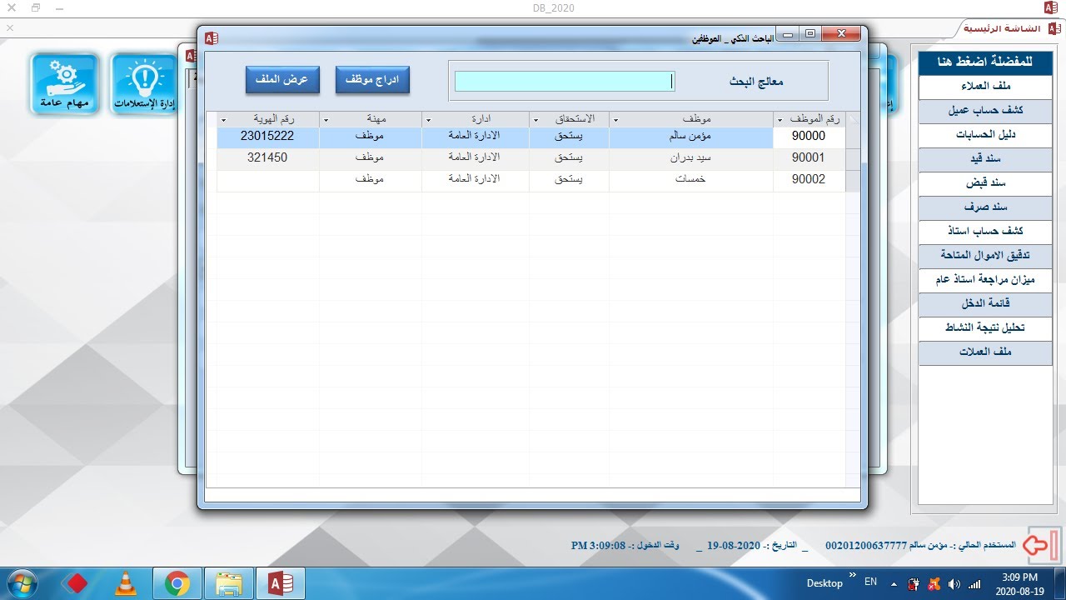The height and width of the screenshot is (600, 1066).
Task: Open the مهام عامة gear icon tile
Action: [65, 83]
